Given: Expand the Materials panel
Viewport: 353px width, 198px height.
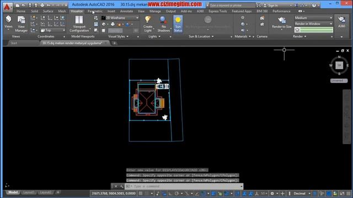Looking at the screenshot, I should point(243,36).
